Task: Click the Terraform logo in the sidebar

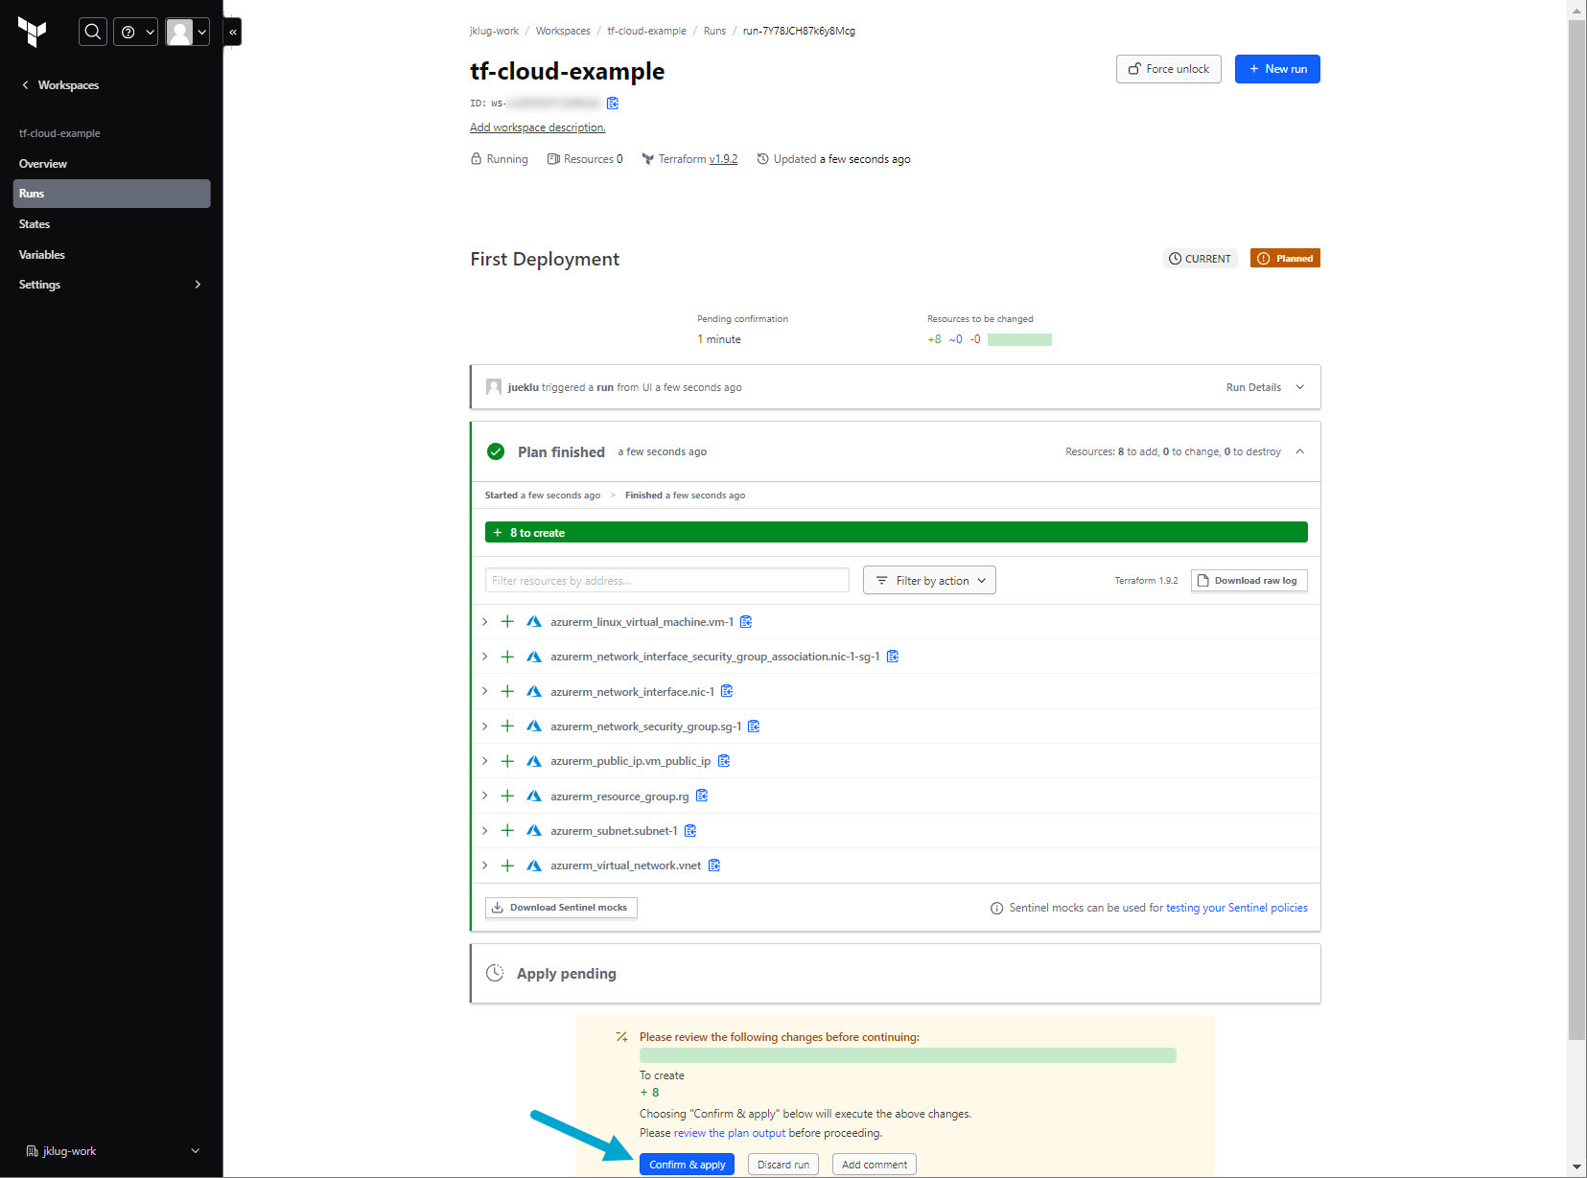Action: (33, 32)
